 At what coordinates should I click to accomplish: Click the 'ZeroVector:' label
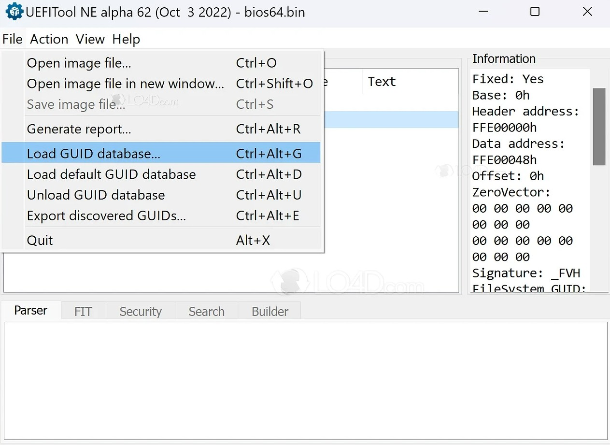[x=511, y=192]
